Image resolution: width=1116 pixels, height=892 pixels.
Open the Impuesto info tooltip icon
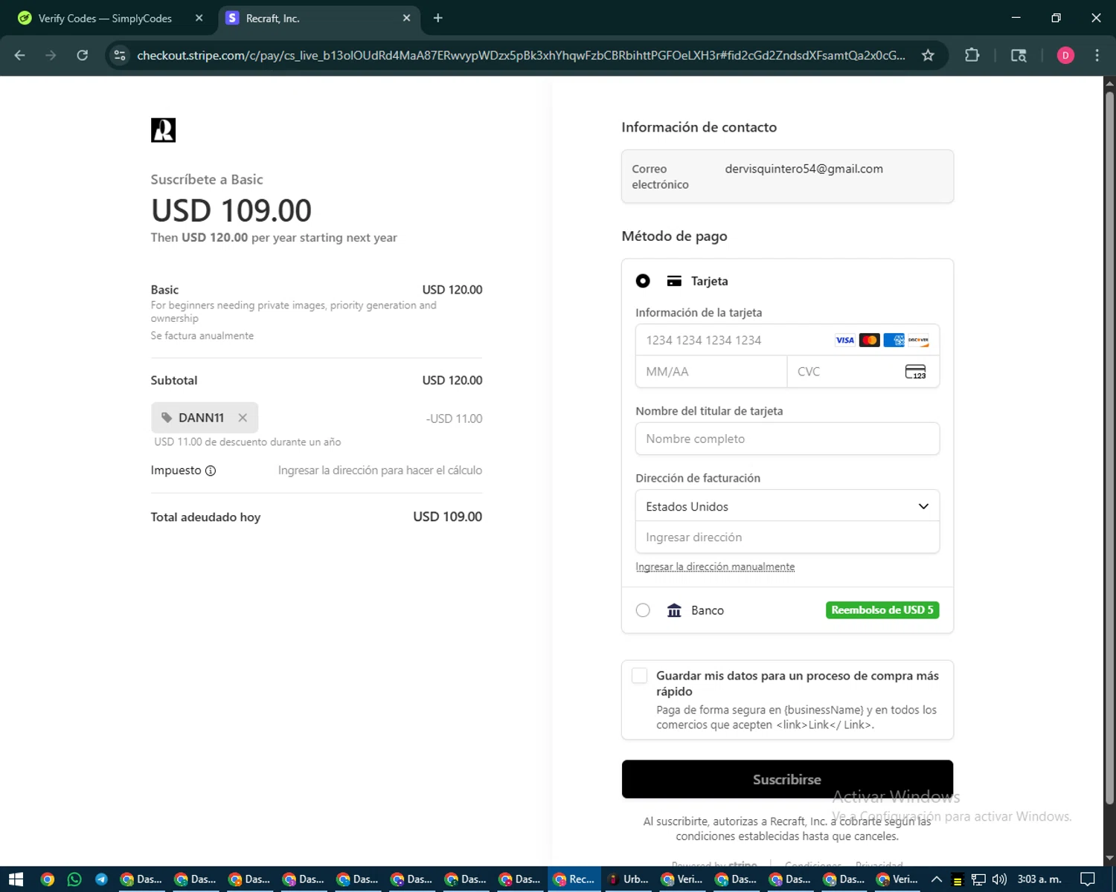(x=211, y=471)
